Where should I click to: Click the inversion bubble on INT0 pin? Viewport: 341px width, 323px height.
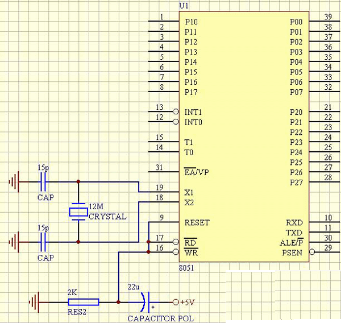pos(176,122)
